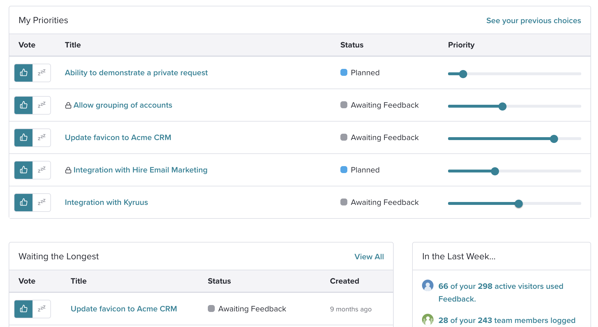Click 'Title' column header in My Priorities

(x=73, y=45)
